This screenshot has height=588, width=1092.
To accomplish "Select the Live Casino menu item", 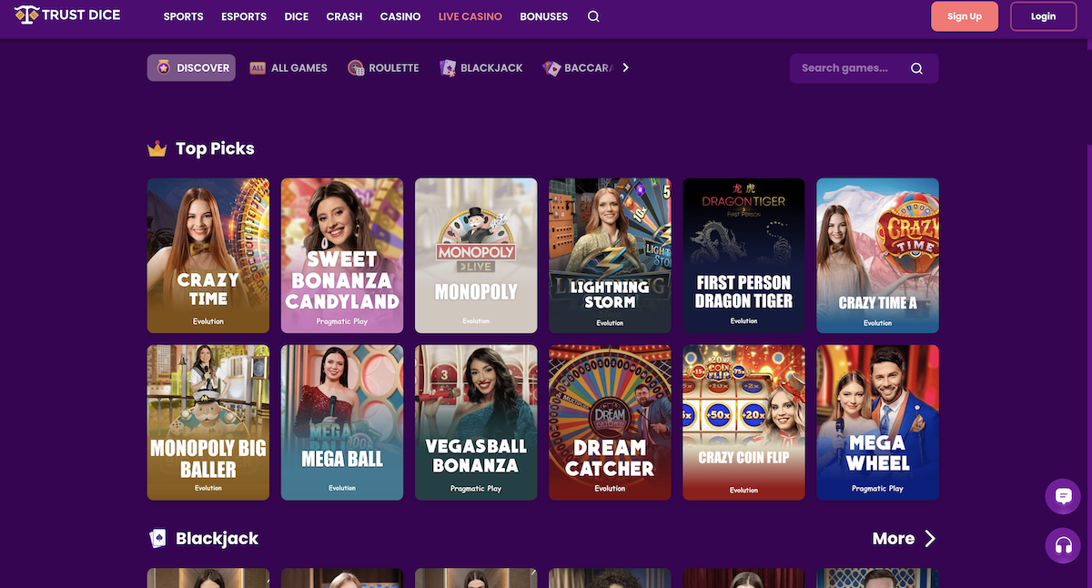I will (x=470, y=16).
